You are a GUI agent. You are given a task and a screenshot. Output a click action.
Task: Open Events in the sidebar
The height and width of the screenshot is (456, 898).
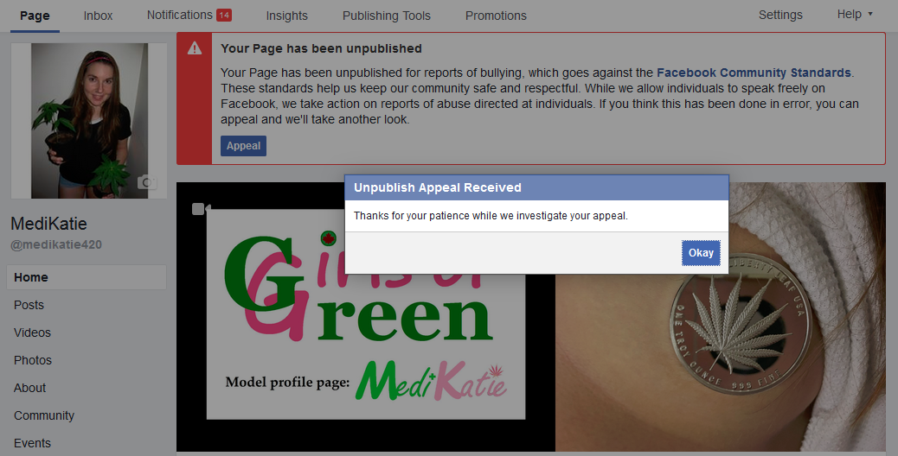tap(32, 443)
